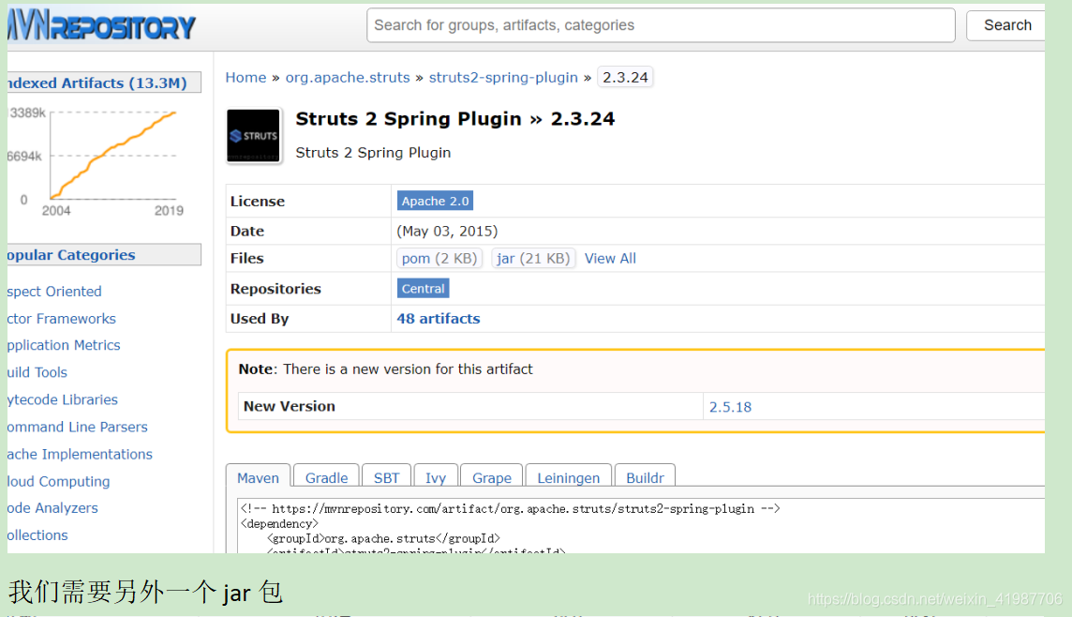Screen dimensions: 1072x617
Task: Open Cloud Computing category
Action: click(x=58, y=482)
